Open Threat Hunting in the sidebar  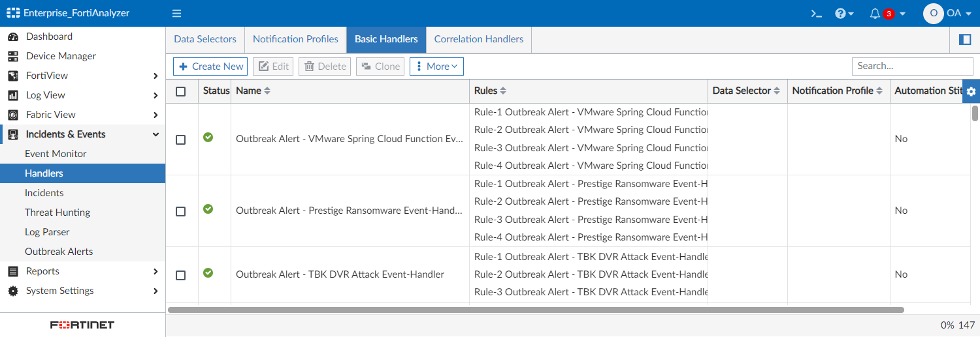coord(57,212)
